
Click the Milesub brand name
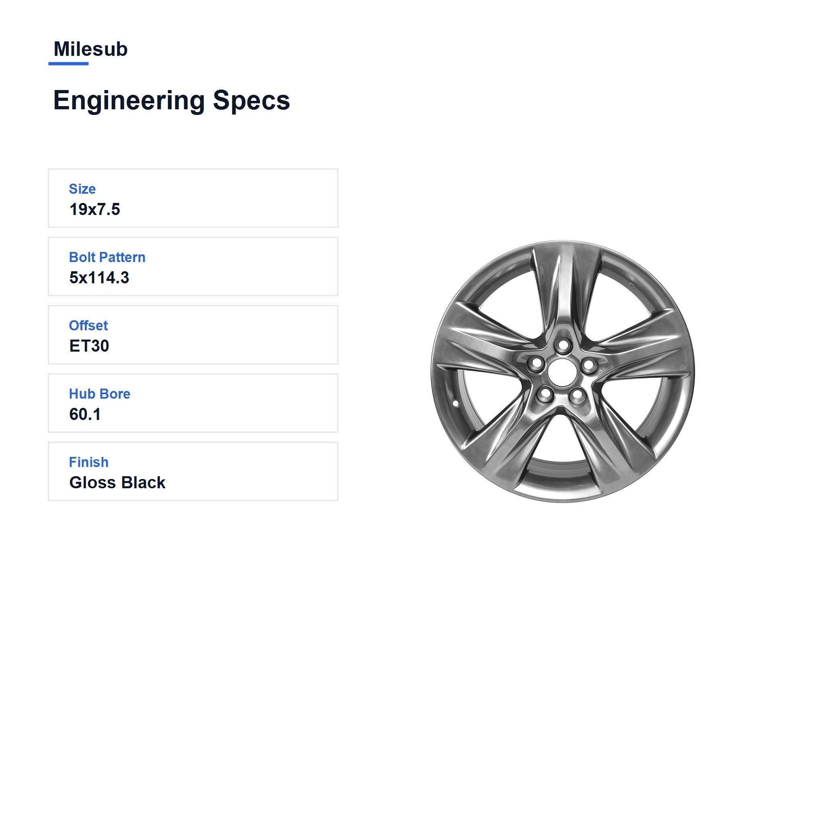click(90, 49)
